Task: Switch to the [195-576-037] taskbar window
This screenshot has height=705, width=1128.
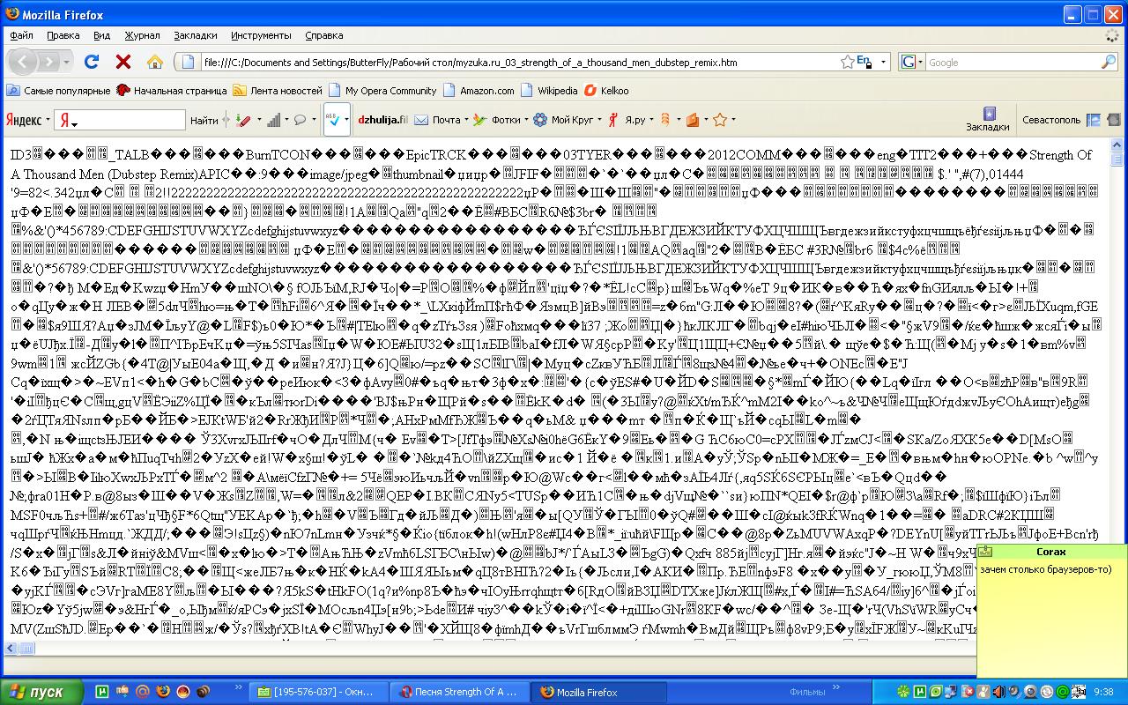Action: click(319, 692)
